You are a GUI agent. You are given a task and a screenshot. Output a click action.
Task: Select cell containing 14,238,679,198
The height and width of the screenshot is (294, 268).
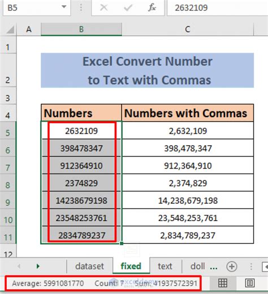coord(188,200)
